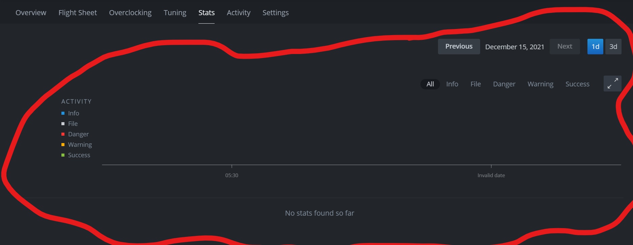Screen dimensions: 633x245
Task: Open the Stats tab
Action: click(x=206, y=12)
